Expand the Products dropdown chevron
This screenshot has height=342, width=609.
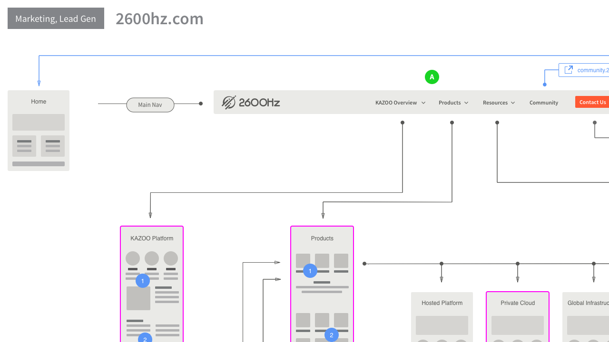(x=466, y=103)
